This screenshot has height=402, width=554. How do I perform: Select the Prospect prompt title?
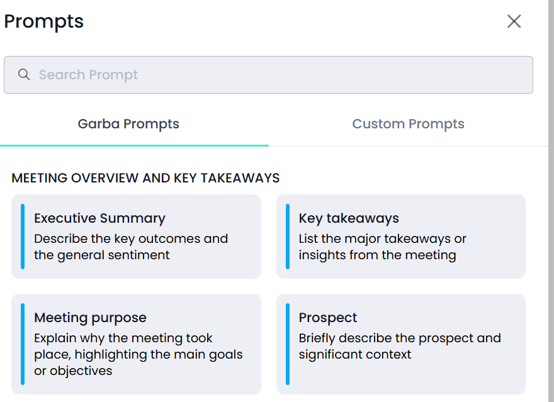(x=328, y=318)
